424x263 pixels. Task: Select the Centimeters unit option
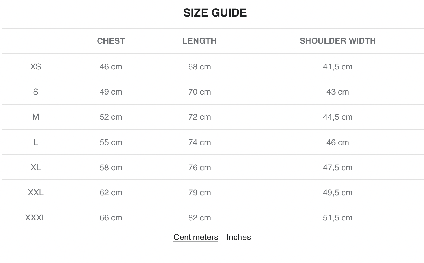196,237
